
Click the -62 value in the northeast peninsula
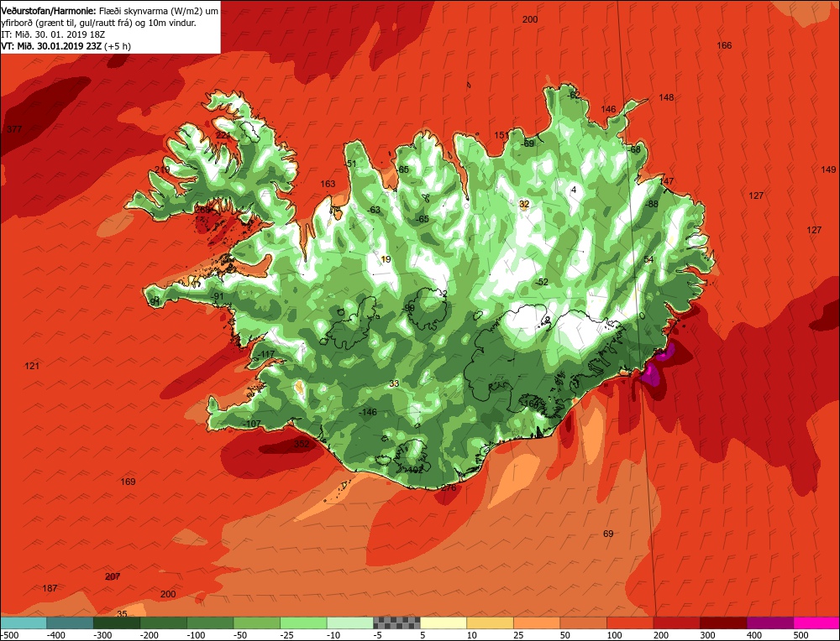tap(574, 96)
